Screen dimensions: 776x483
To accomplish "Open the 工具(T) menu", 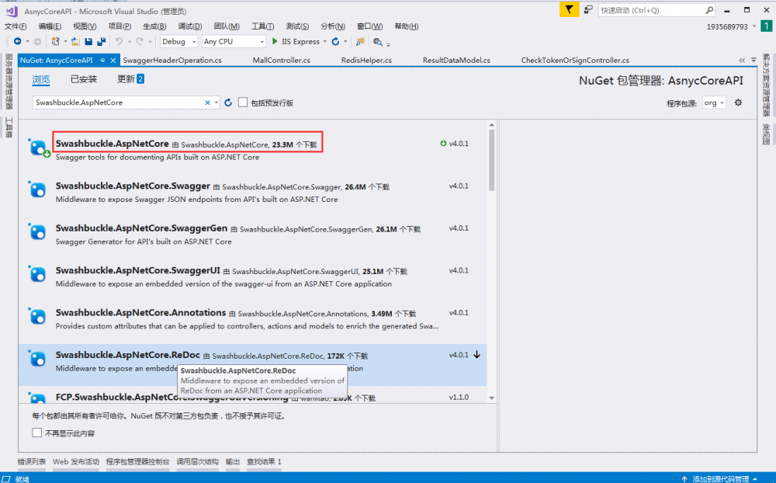I will (x=263, y=26).
